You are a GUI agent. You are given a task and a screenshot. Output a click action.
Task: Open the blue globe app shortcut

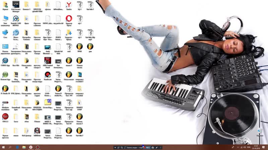(x=5, y=61)
